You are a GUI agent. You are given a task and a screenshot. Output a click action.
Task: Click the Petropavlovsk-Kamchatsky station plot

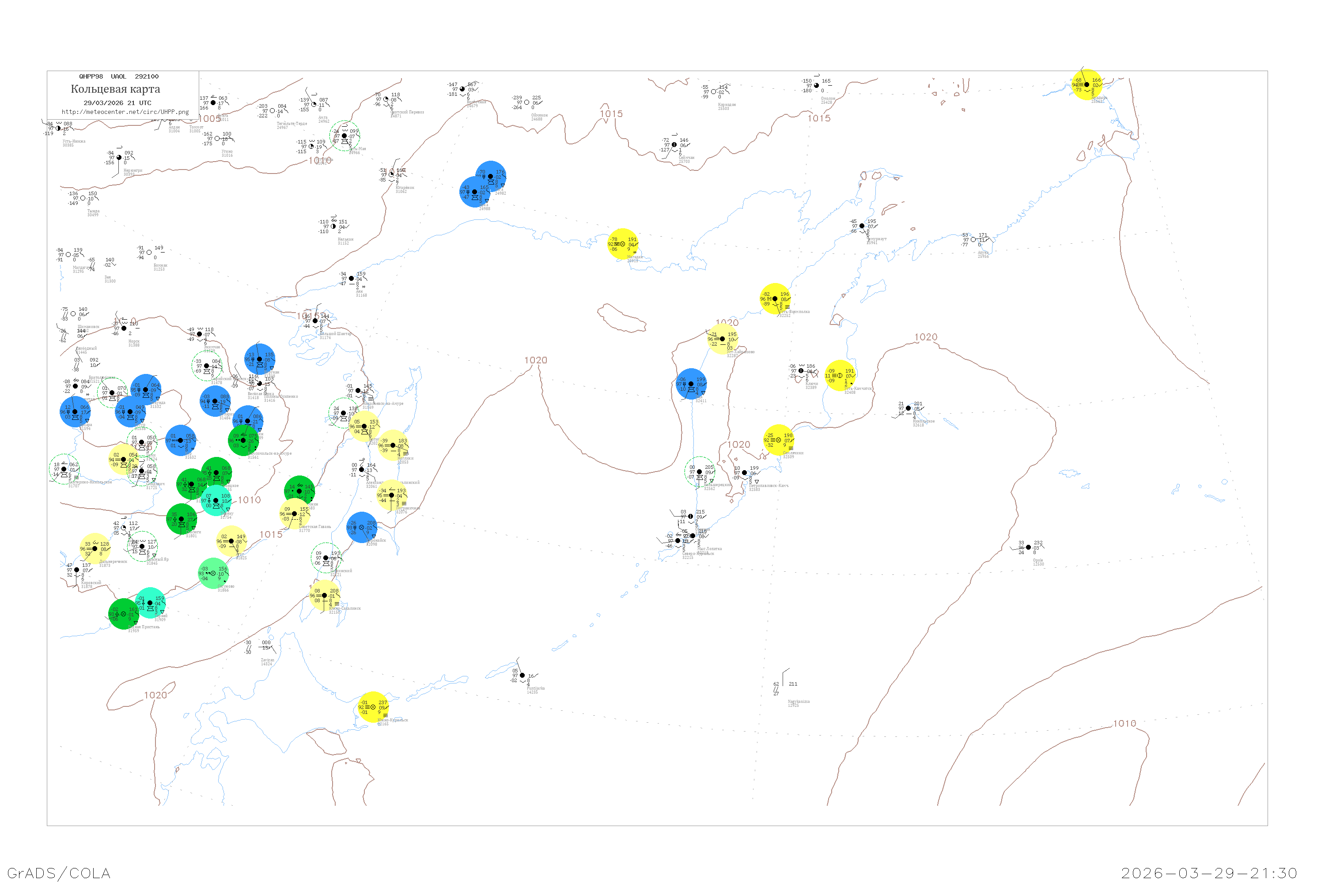745,473
